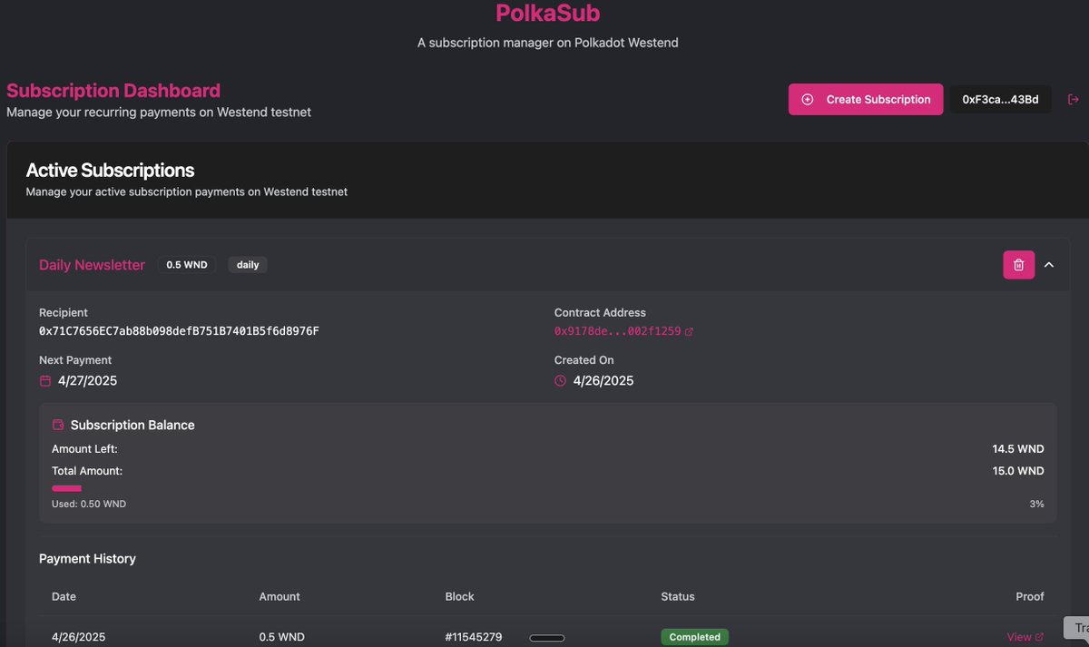Click the Date column header
Image resolution: width=1089 pixels, height=647 pixels.
(64, 596)
